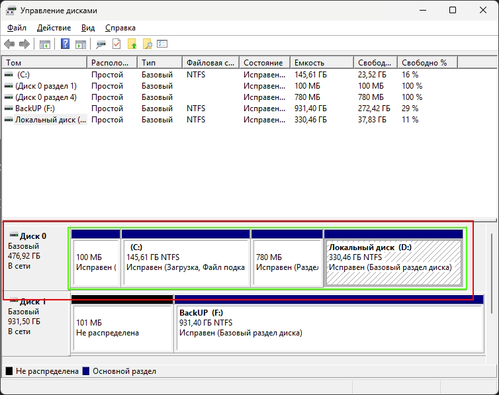
Task: Click the folder with green arrow icon
Action: click(x=132, y=44)
